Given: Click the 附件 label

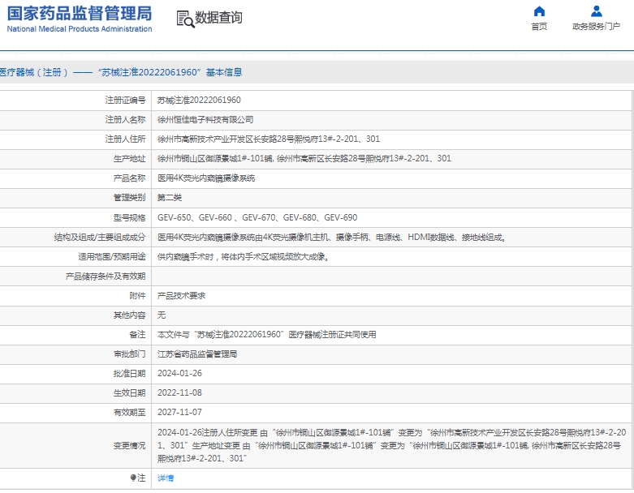Looking at the screenshot, I should (x=137, y=296).
